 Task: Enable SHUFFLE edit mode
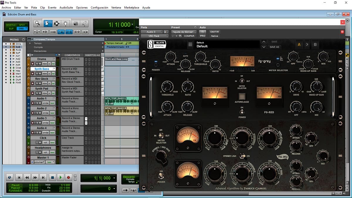pyautogui.click(x=11, y=25)
